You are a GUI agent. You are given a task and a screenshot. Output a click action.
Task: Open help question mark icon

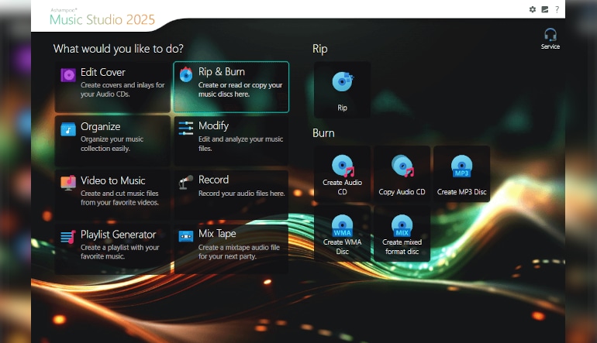pyautogui.click(x=557, y=9)
